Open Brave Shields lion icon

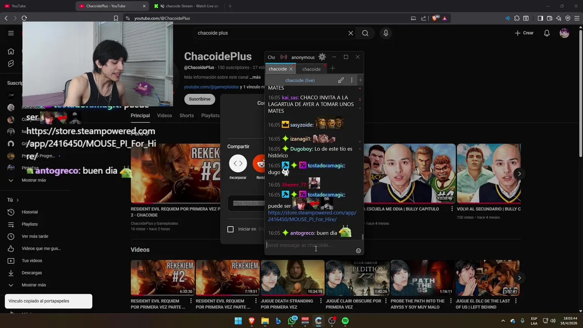coord(435,18)
